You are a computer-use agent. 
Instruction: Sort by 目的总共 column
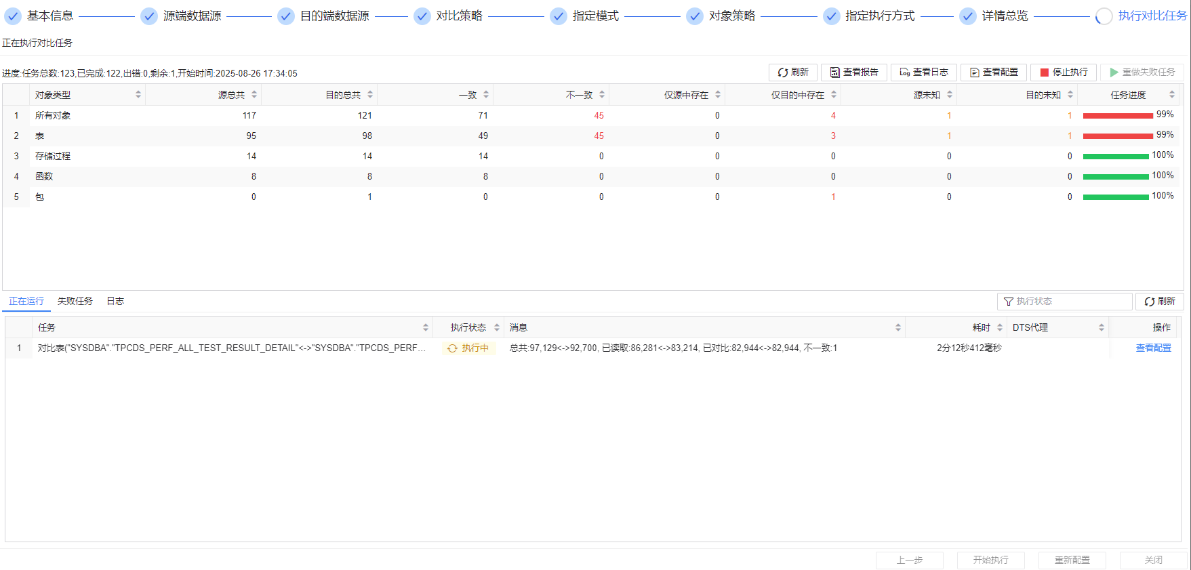[370, 95]
